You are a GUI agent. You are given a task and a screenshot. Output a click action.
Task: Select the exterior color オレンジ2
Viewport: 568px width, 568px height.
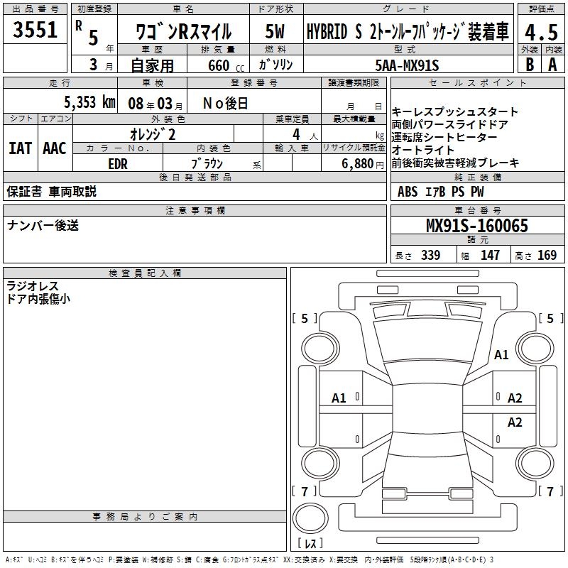(x=153, y=134)
